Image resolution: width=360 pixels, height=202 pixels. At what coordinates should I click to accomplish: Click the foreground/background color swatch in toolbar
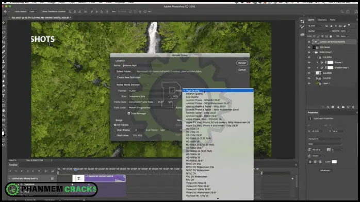[x=3, y=133]
